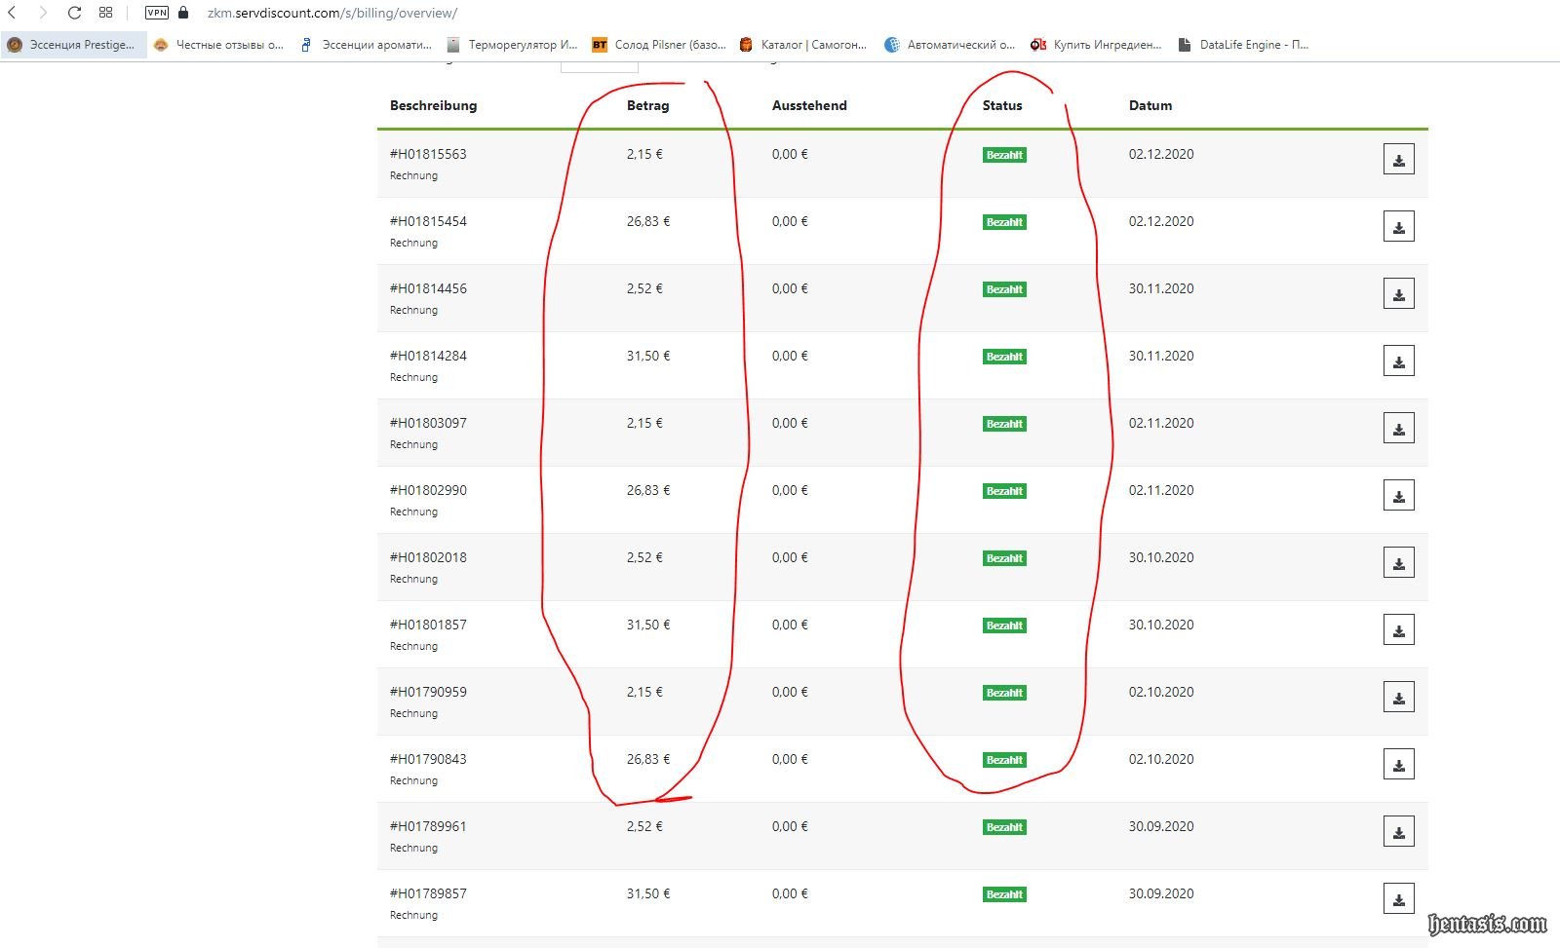Click the site security lock icon
Image resolution: width=1560 pixels, height=948 pixels.
point(183,13)
